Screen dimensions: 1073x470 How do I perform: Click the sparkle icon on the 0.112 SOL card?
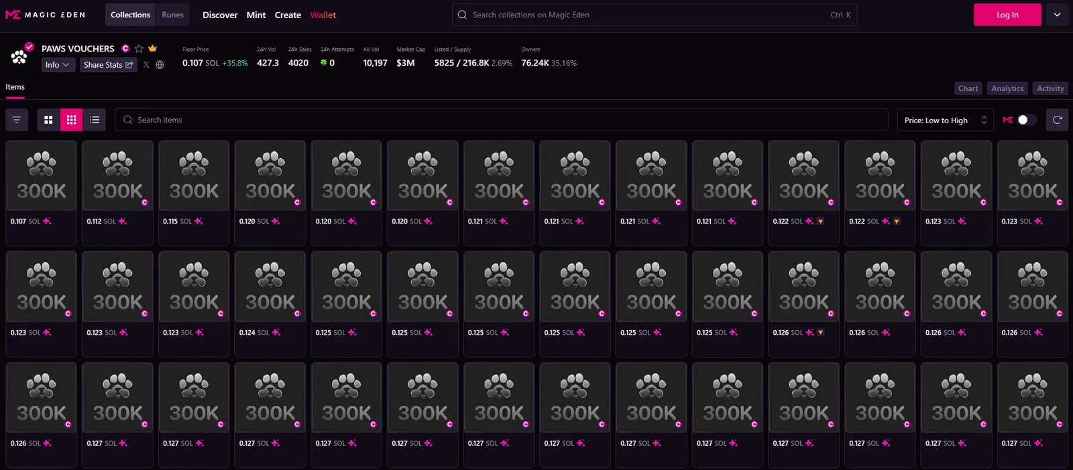click(123, 221)
